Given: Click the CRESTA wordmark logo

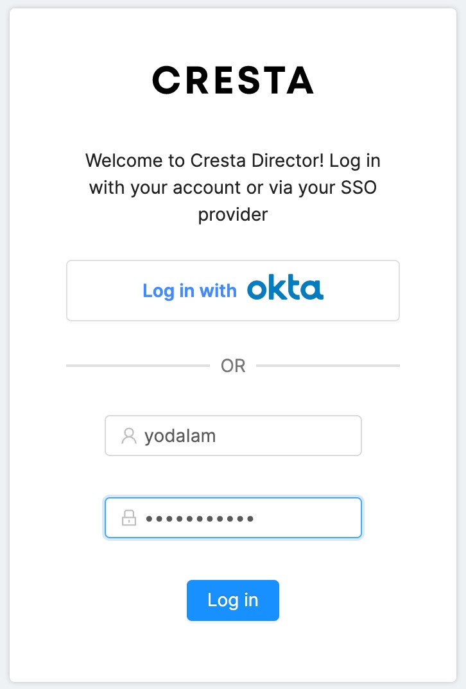Looking at the screenshot, I should coord(233,80).
